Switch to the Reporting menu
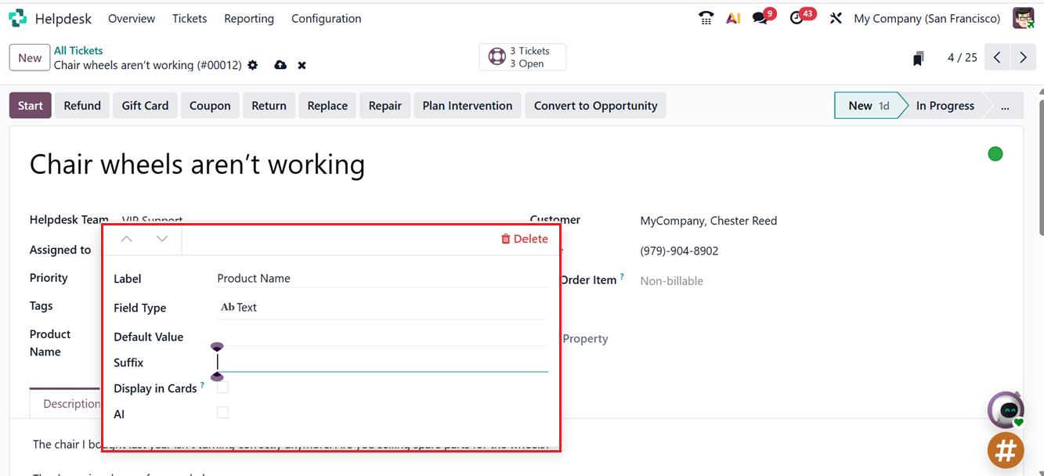This screenshot has width=1044, height=476. coord(248,18)
